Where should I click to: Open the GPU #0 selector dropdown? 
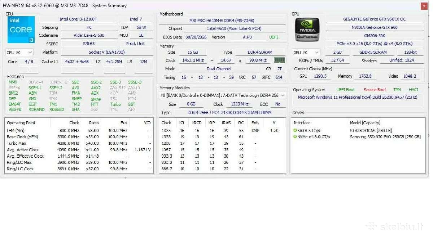(306, 53)
